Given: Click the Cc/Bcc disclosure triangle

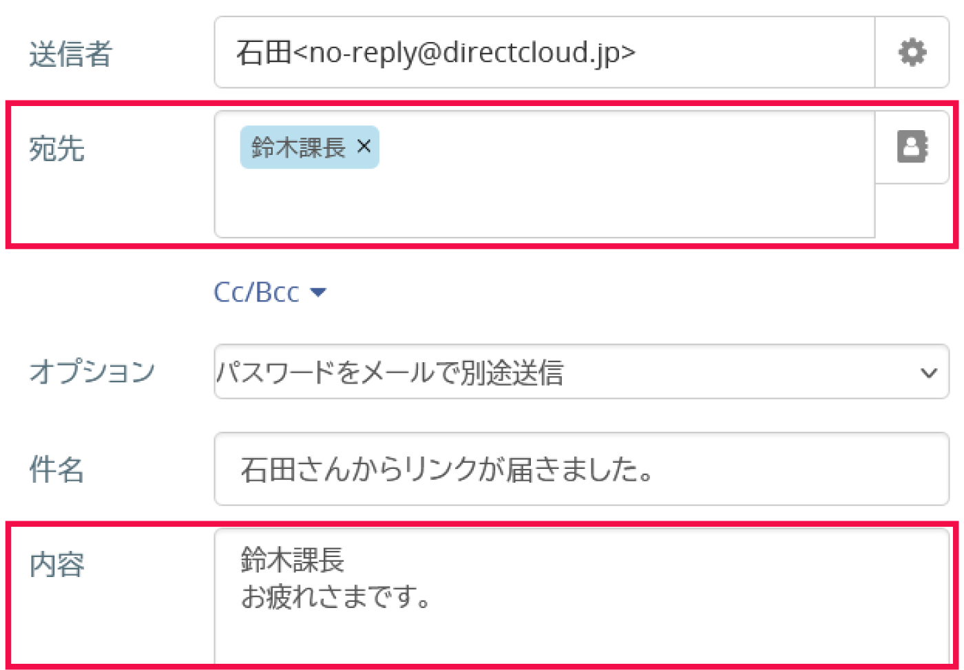Looking at the screenshot, I should [319, 292].
